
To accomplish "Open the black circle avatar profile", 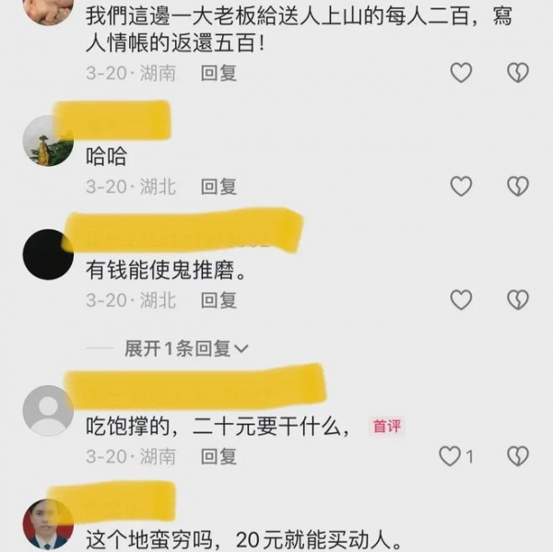I will click(48, 254).
